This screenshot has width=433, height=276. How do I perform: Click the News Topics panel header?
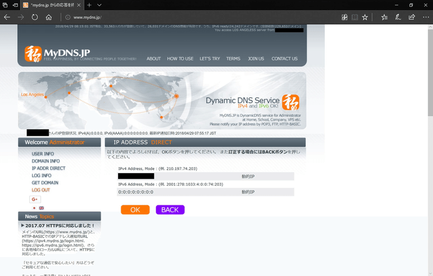[x=60, y=216]
